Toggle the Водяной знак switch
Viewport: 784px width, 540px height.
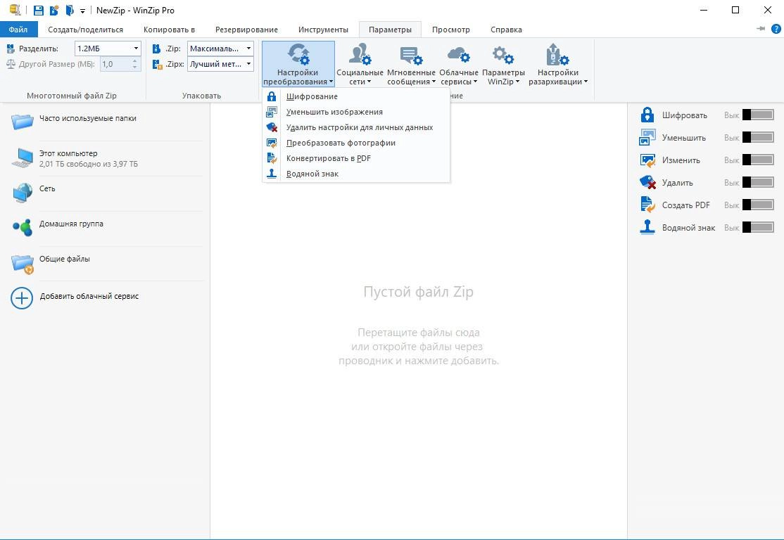758,227
